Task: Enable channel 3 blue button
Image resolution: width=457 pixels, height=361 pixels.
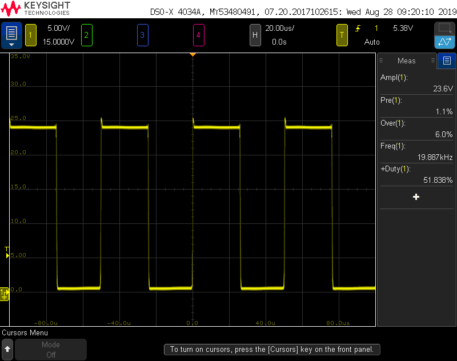Action: point(142,35)
